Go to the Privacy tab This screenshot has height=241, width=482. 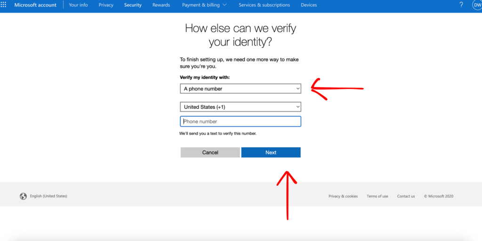tap(106, 5)
